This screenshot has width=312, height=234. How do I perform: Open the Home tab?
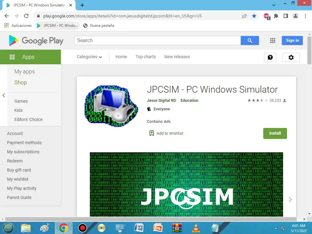click(x=121, y=57)
